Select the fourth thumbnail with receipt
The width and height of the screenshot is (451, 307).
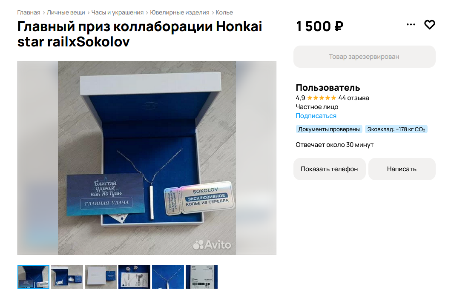(134, 277)
